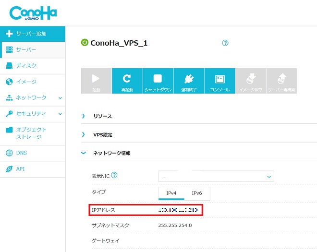Click the ネットワーク topology icon
Screen dimensions: 317x252
point(9,98)
